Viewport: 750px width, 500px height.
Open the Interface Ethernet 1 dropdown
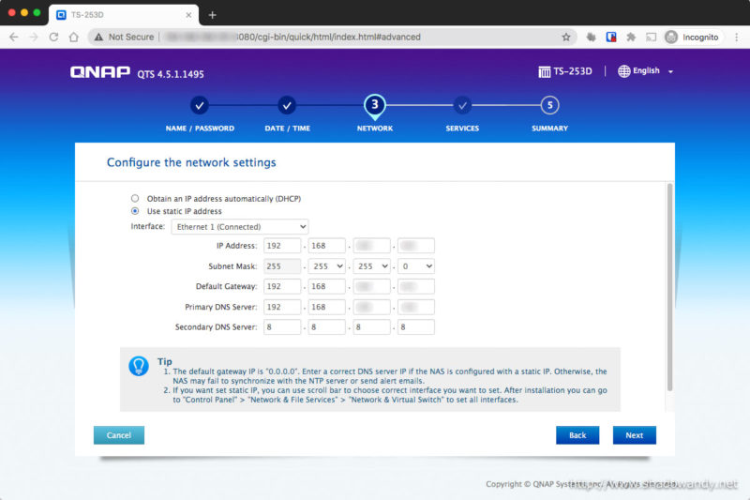pyautogui.click(x=239, y=227)
